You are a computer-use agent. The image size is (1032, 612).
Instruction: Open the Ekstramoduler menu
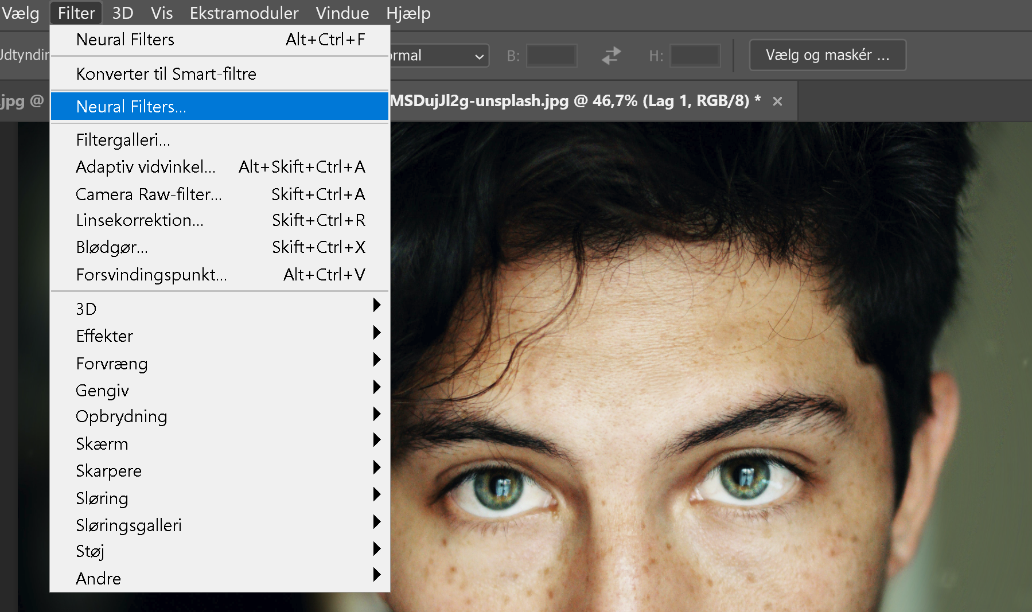pyautogui.click(x=244, y=13)
